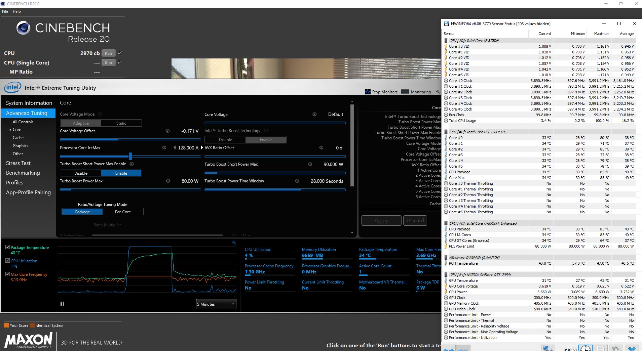Toggle the Cinebench CPU (Single Core) checkbox
Viewport: 642px width, 351px height.
[120, 62]
